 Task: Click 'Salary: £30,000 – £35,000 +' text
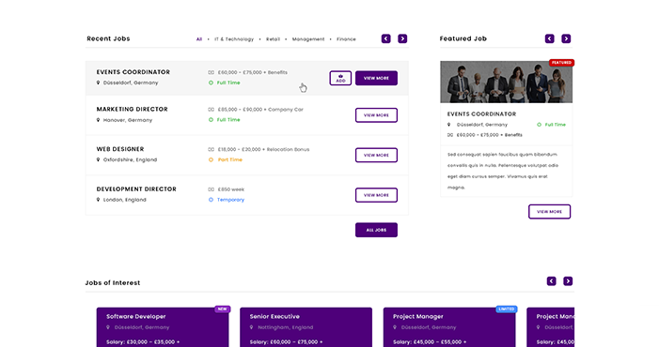(x=143, y=342)
